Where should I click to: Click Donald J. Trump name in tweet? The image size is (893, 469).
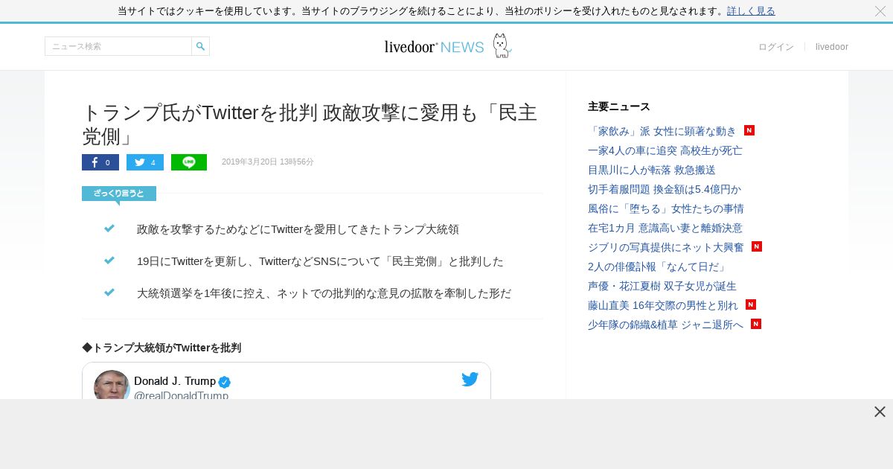pyautogui.click(x=175, y=381)
